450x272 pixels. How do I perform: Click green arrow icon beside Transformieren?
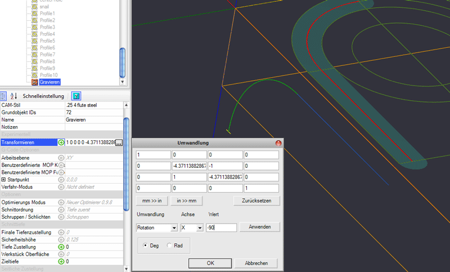(61, 142)
